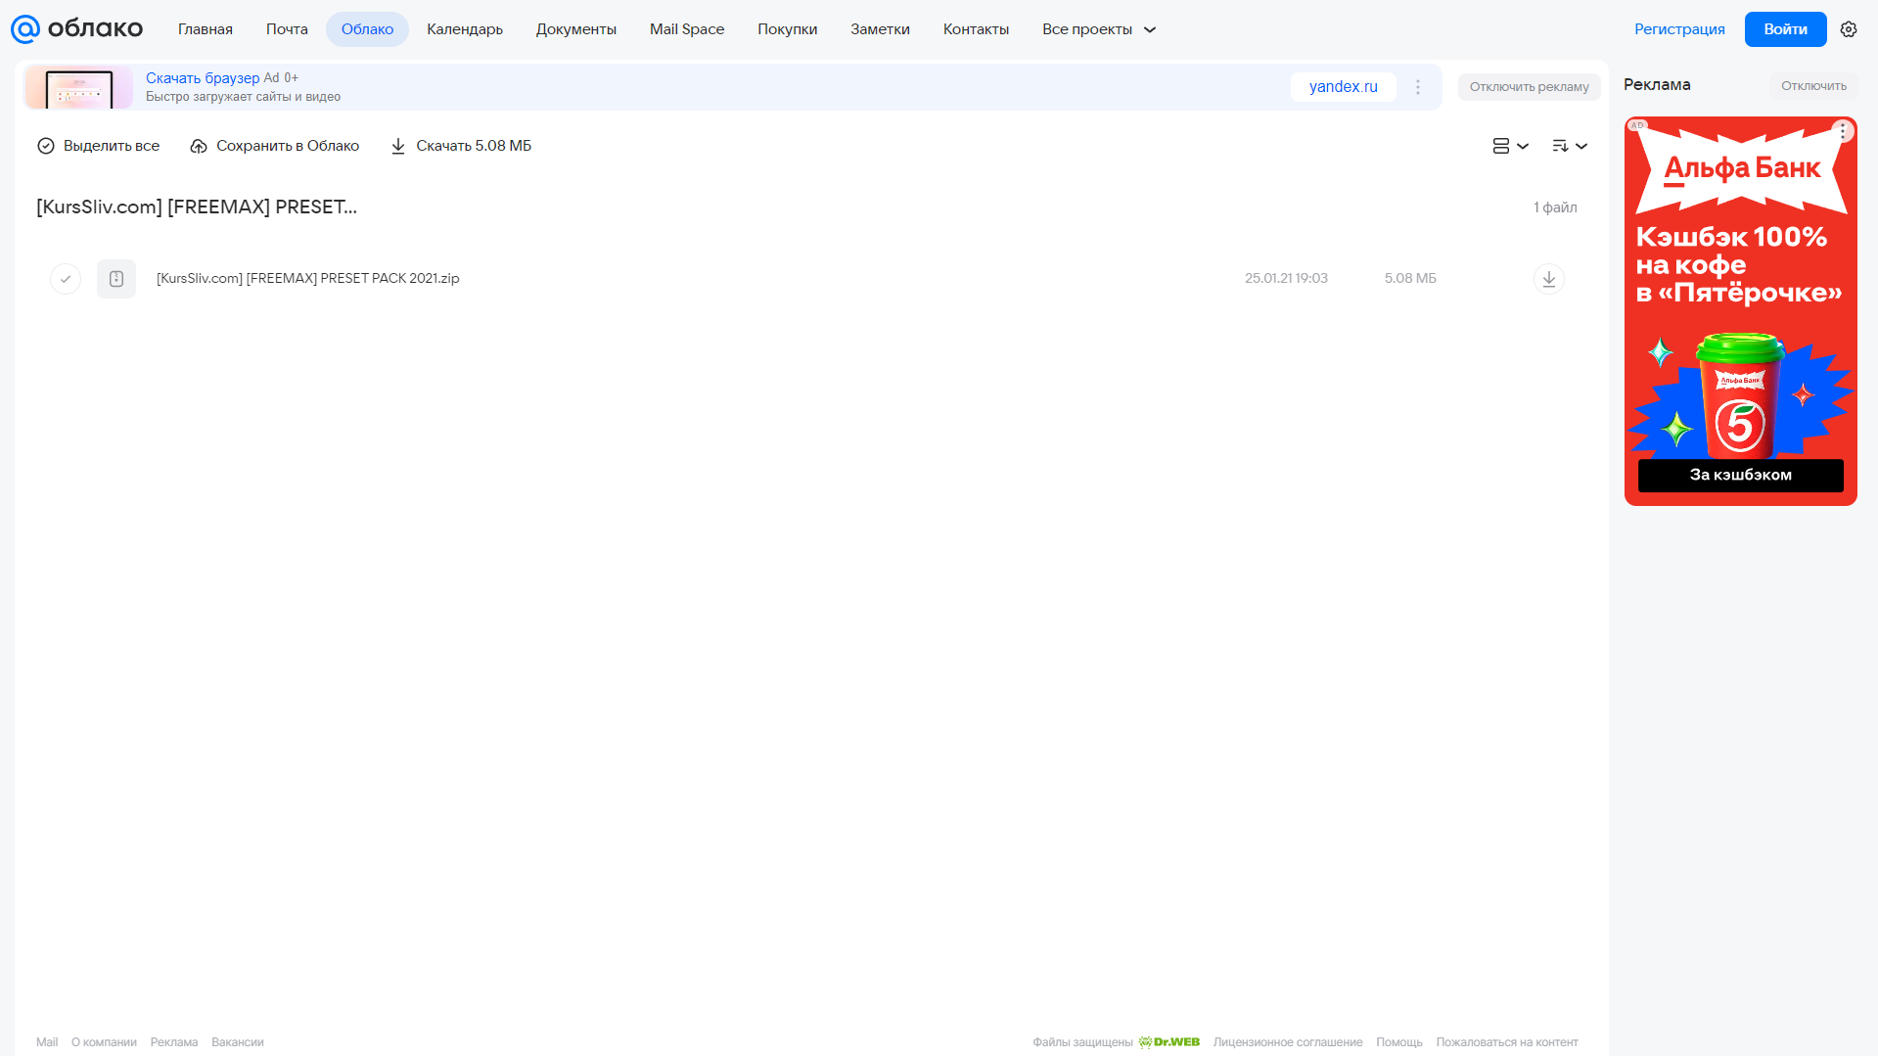Tick the checkbox beside the PRESET PACK zip
The height and width of the screenshot is (1056, 1878).
66,279
